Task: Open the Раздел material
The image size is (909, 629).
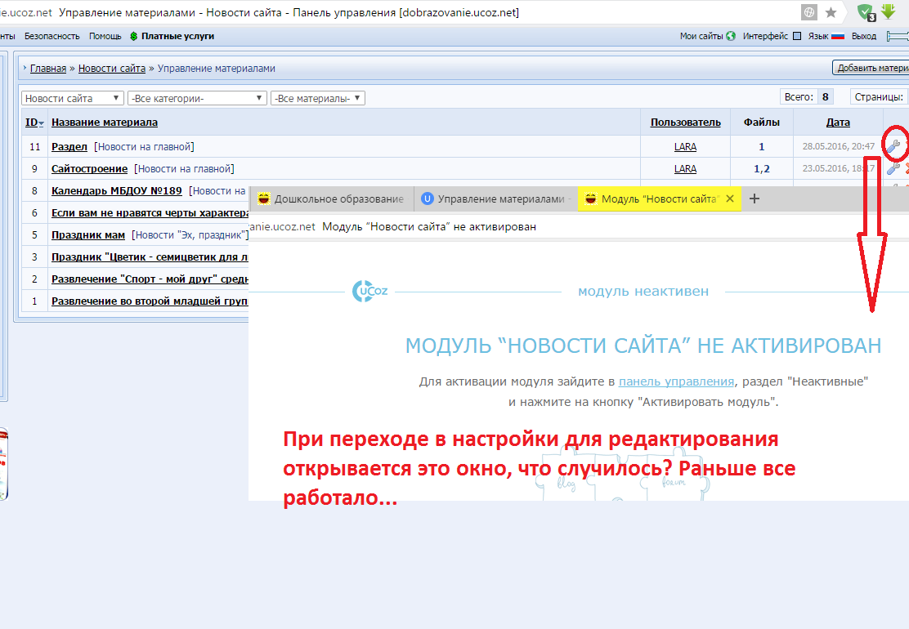Action: coord(69,146)
